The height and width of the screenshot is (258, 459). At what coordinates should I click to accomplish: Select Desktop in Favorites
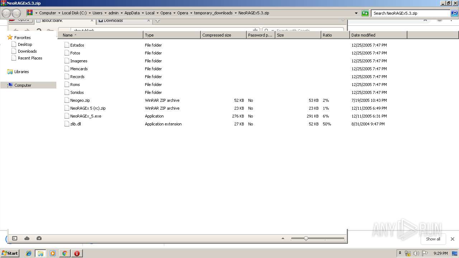point(25,44)
